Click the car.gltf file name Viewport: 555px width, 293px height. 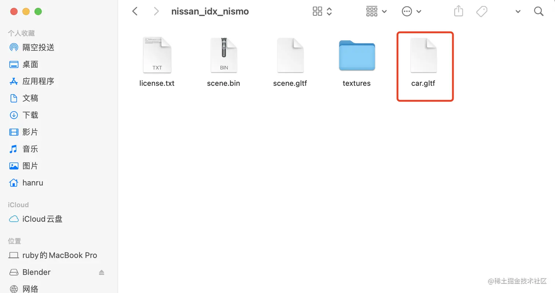click(423, 83)
